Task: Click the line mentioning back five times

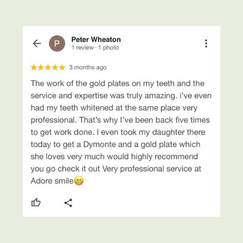Action: click(x=121, y=120)
